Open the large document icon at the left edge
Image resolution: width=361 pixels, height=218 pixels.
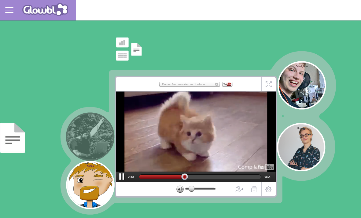13,138
